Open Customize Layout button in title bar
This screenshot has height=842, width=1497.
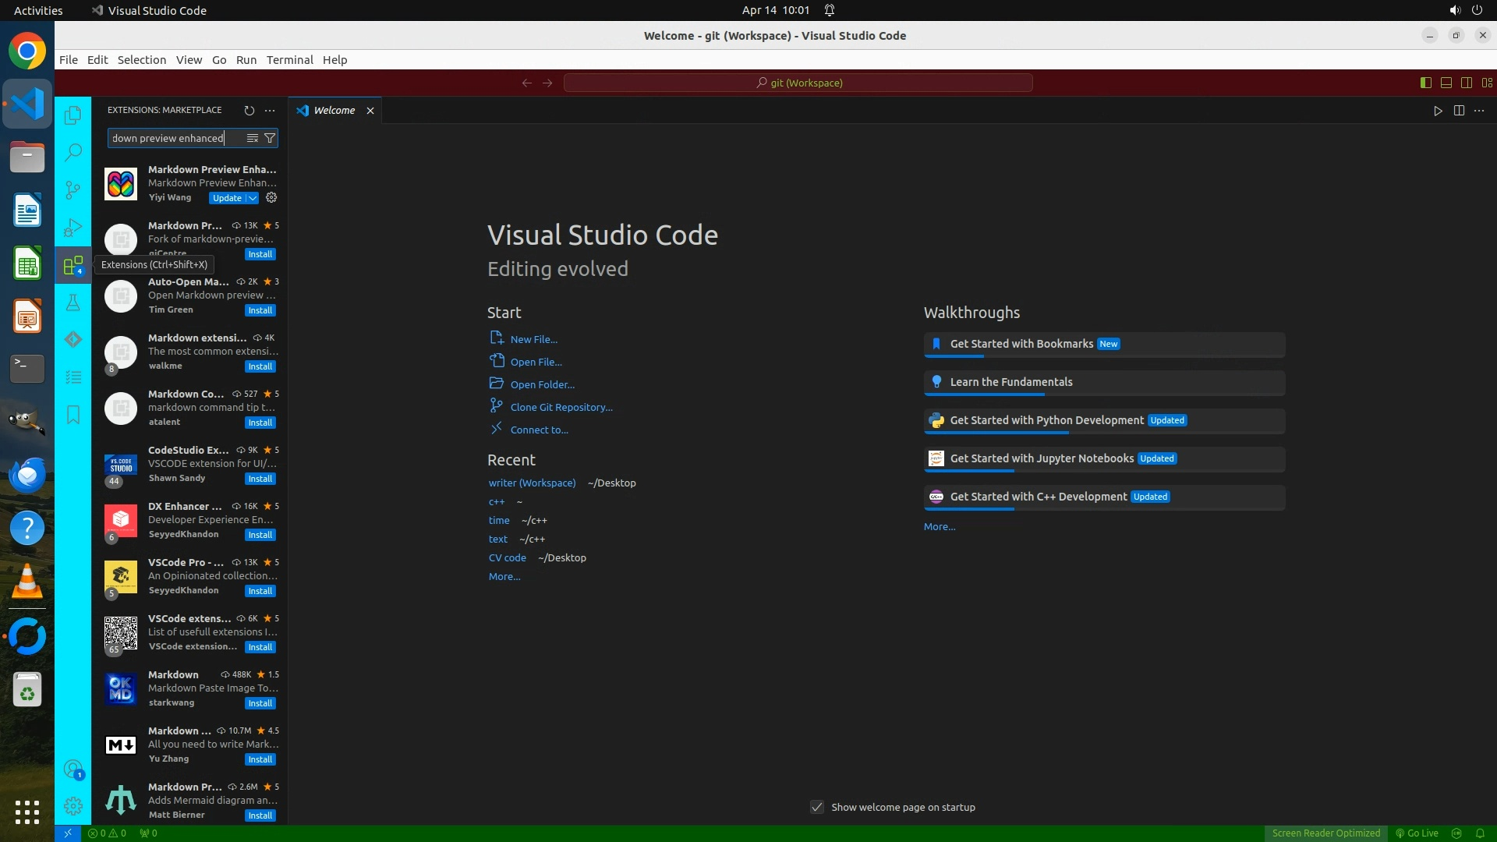[x=1487, y=83]
